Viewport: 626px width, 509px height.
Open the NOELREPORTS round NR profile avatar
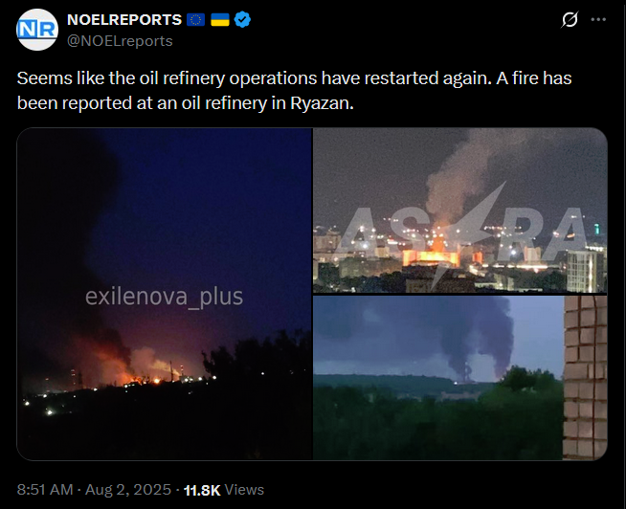[37, 30]
